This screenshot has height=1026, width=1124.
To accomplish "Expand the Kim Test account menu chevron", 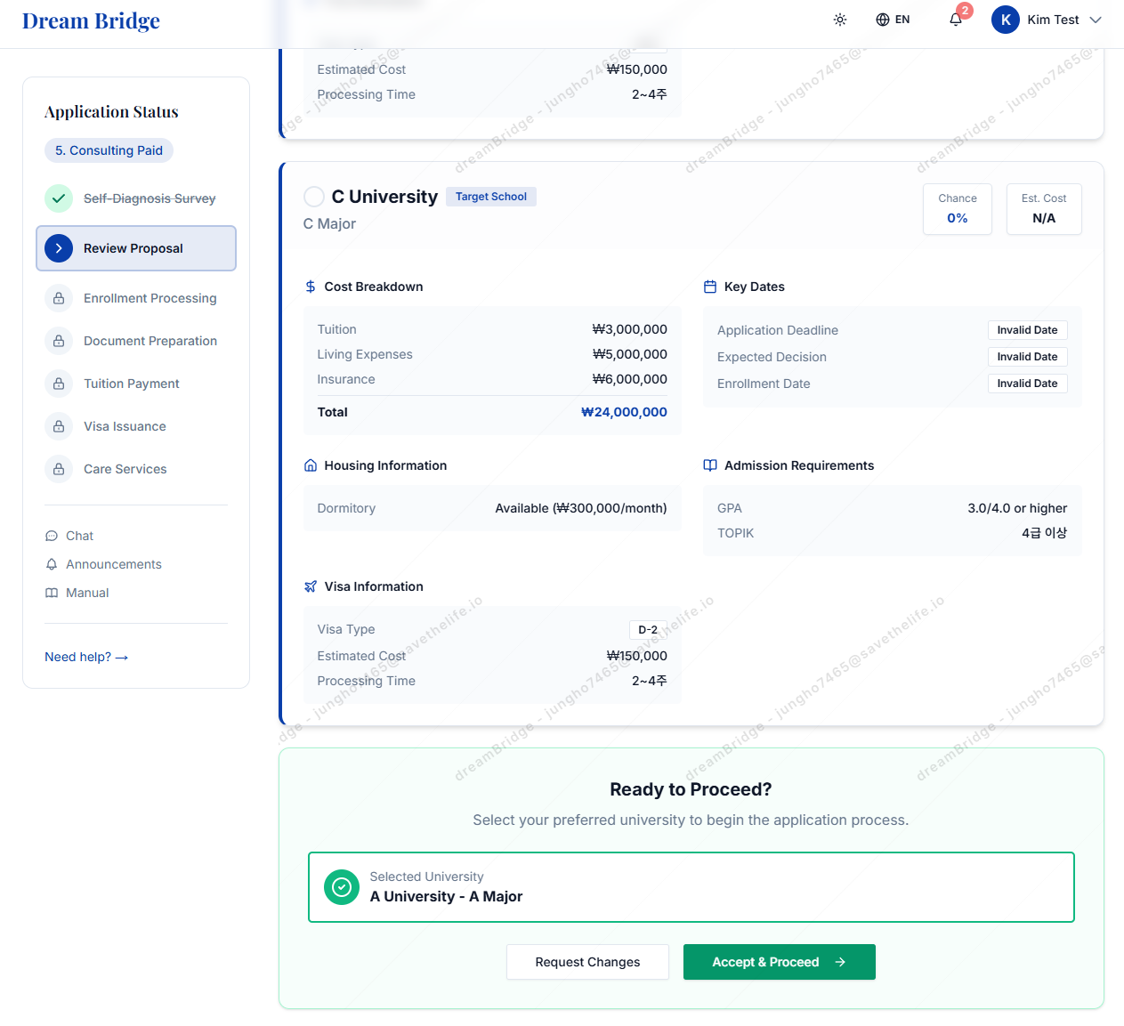I will click(x=1096, y=20).
